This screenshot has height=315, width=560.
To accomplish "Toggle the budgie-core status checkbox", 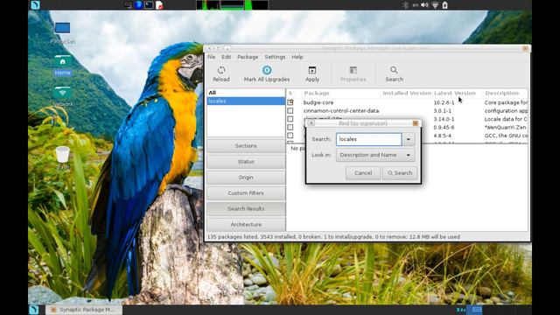I will (x=290, y=102).
